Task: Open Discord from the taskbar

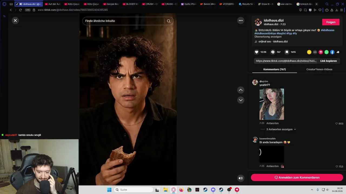Action: (x=213, y=190)
